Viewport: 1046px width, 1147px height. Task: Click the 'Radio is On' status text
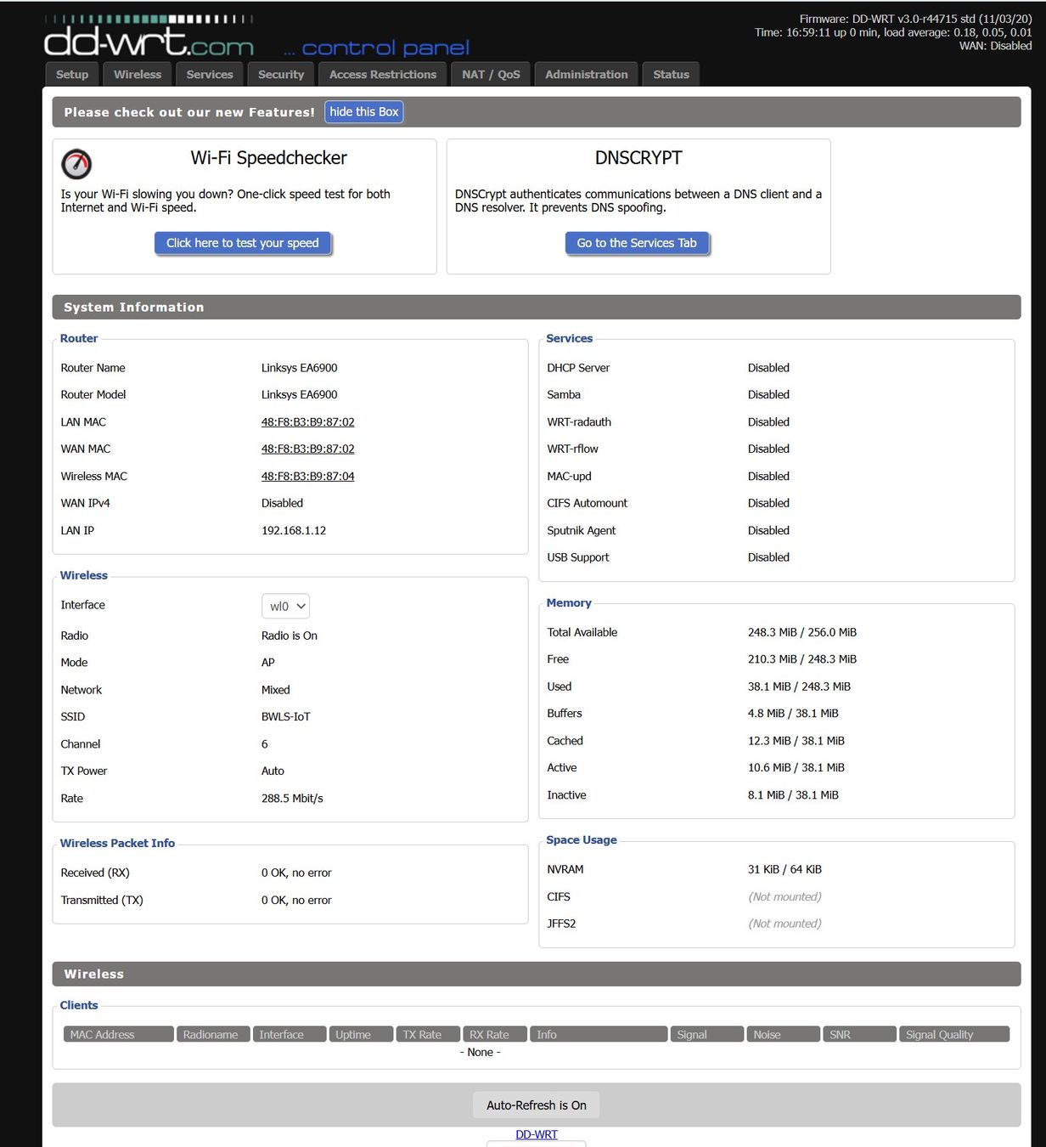pos(290,636)
